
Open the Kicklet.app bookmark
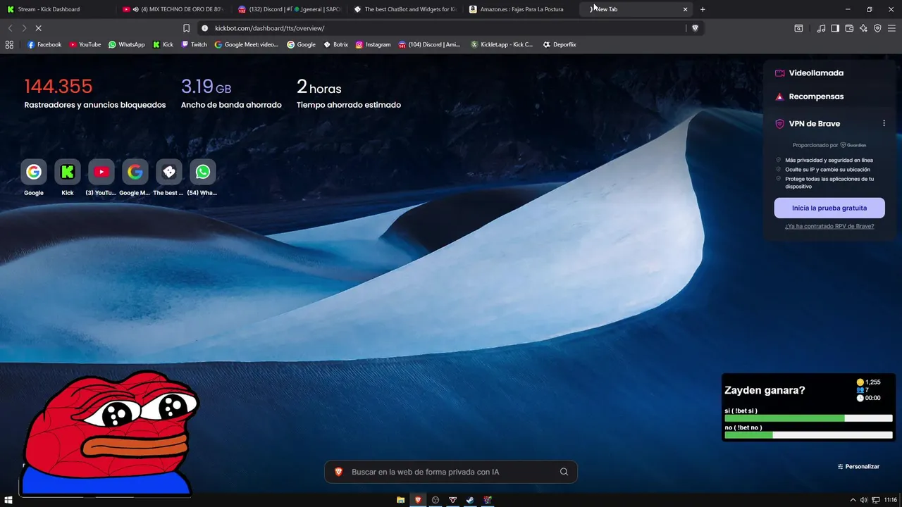click(x=502, y=44)
